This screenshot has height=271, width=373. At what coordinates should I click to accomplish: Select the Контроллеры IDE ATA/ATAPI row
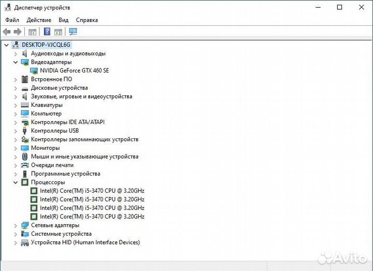click(68, 122)
